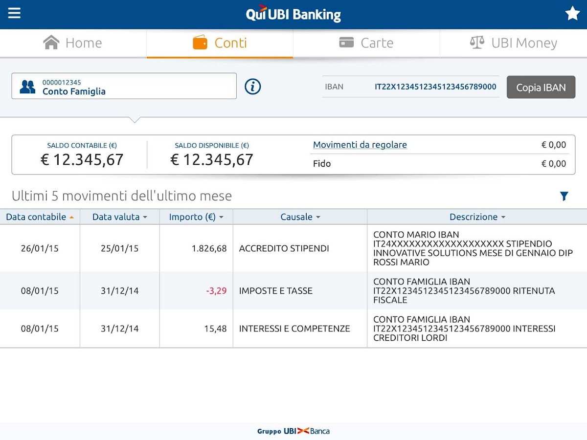This screenshot has width=587, height=440.
Task: Open the Conto Famiglia account selector
Action: 124,86
